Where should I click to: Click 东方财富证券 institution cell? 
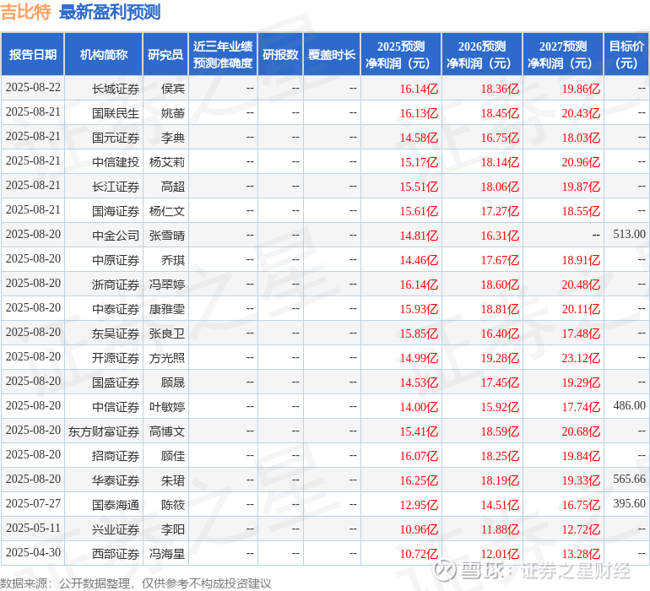(104, 431)
